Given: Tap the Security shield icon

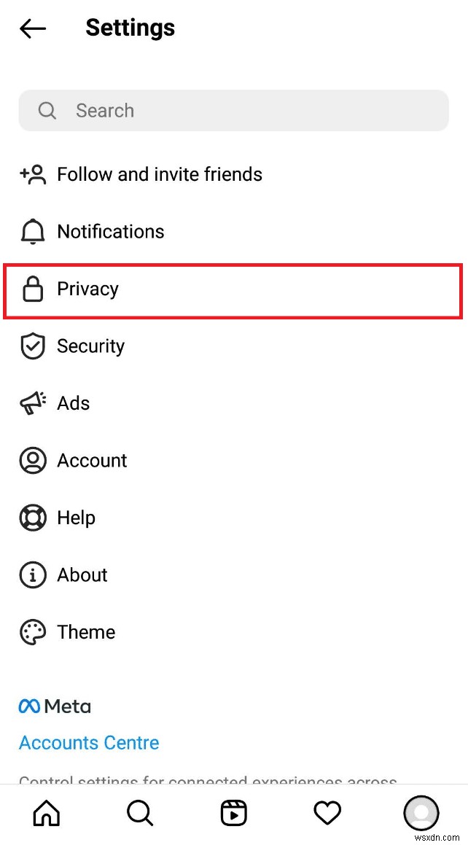Looking at the screenshot, I should point(32,346).
